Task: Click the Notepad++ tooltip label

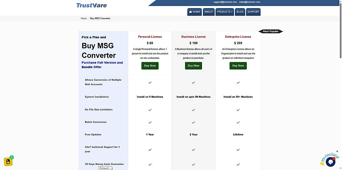Action: coord(105,168)
